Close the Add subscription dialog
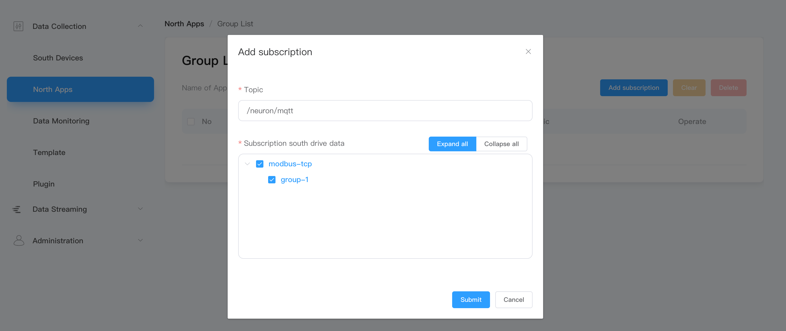Viewport: 786px width, 331px height. pyautogui.click(x=528, y=51)
